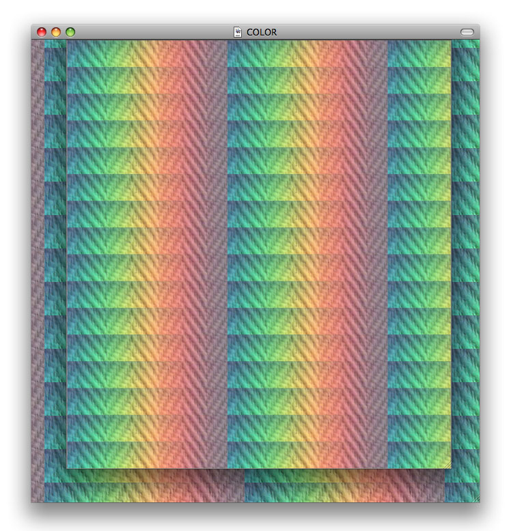This screenshot has width=511, height=531.
Task: Click the COLOR window title text
Action: point(262,32)
